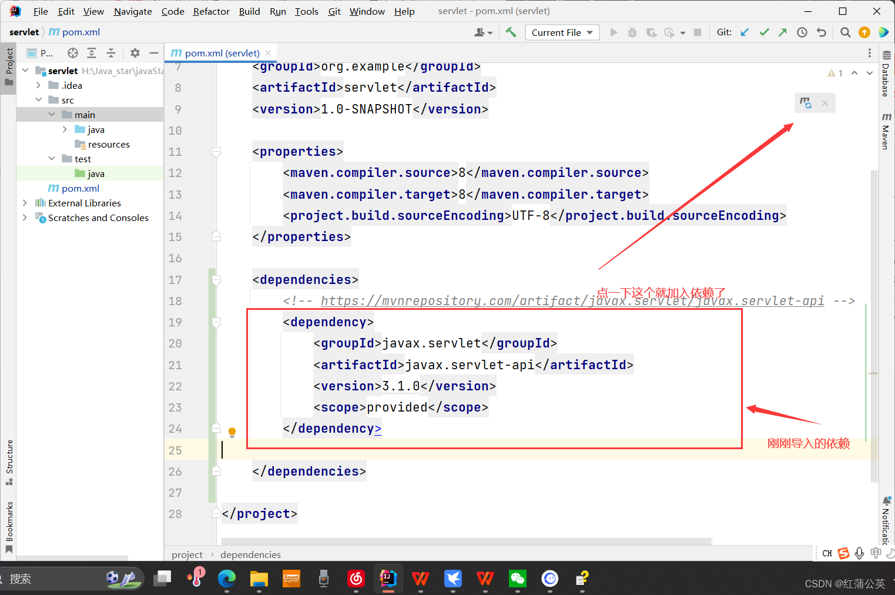
Task: Toggle the Bookmarks tool window stripe
Action: 9,527
